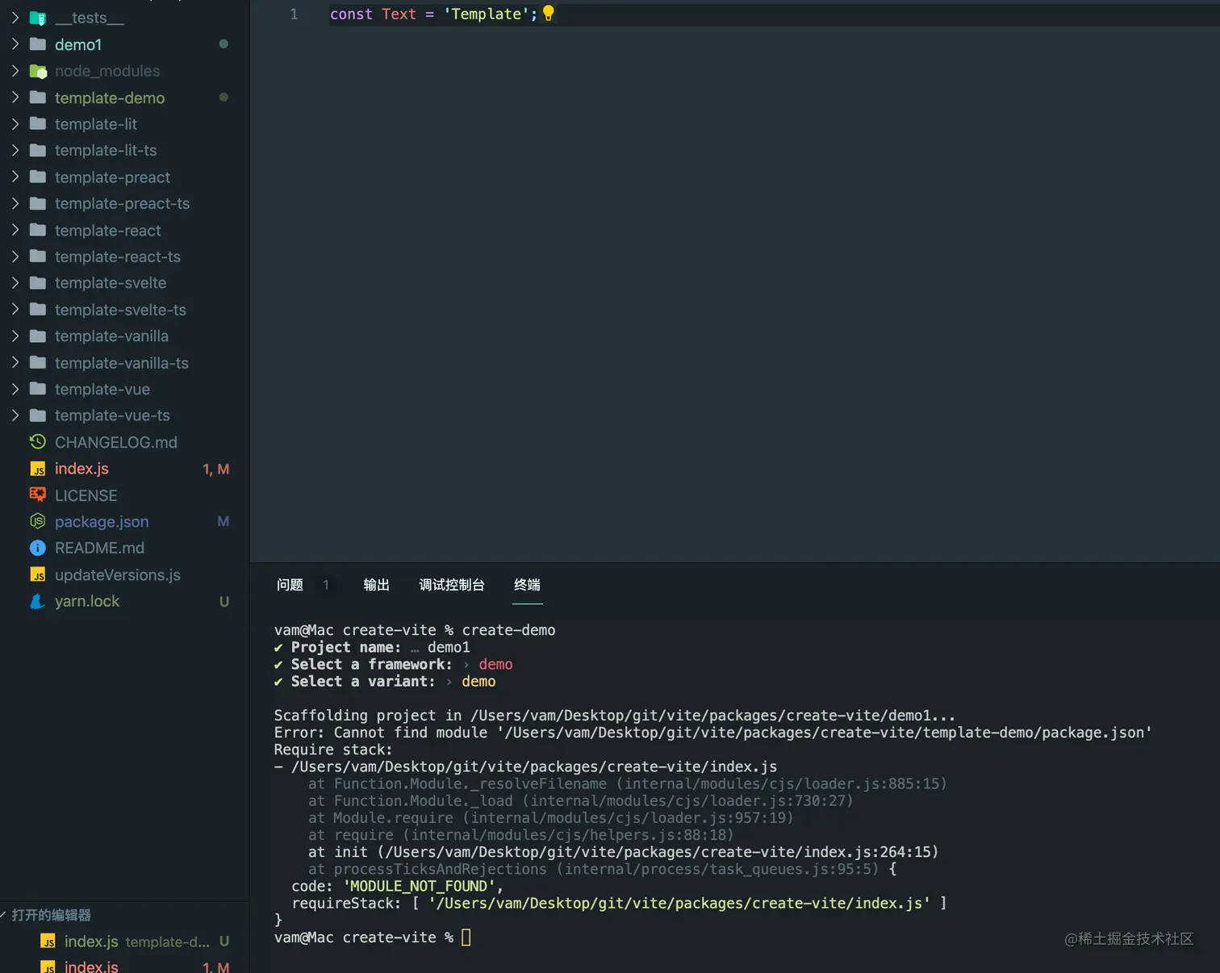Click the template-demo folder icon
1220x973 pixels.
tap(37, 98)
